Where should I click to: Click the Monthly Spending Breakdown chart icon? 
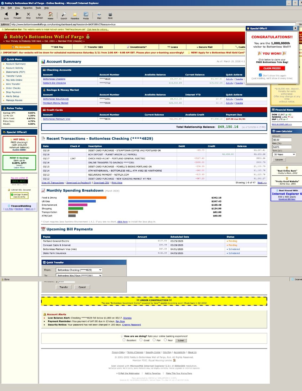[x=43, y=191]
